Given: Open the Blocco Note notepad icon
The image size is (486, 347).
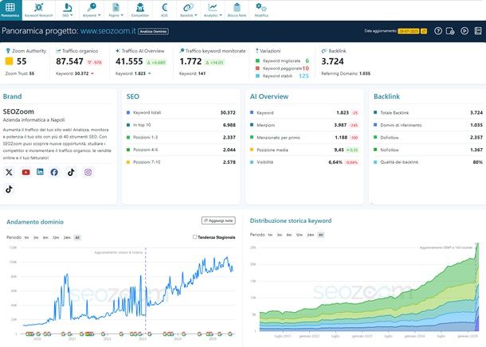Looking at the screenshot, I should [x=238, y=10].
